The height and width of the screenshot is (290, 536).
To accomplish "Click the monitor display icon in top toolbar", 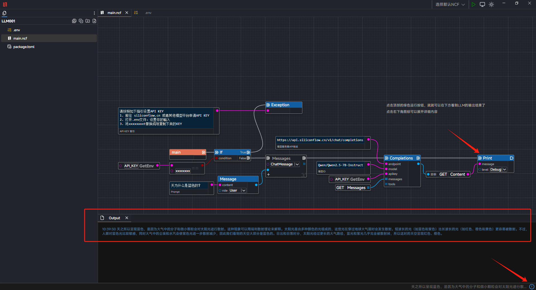I will (x=482, y=4).
